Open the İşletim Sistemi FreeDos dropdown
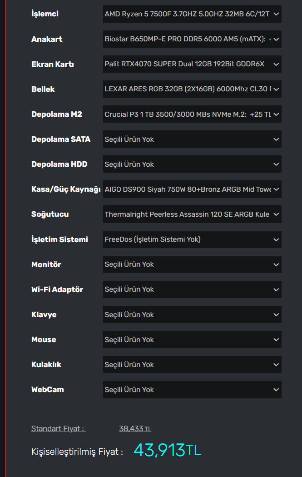The image size is (302, 477). (x=192, y=239)
